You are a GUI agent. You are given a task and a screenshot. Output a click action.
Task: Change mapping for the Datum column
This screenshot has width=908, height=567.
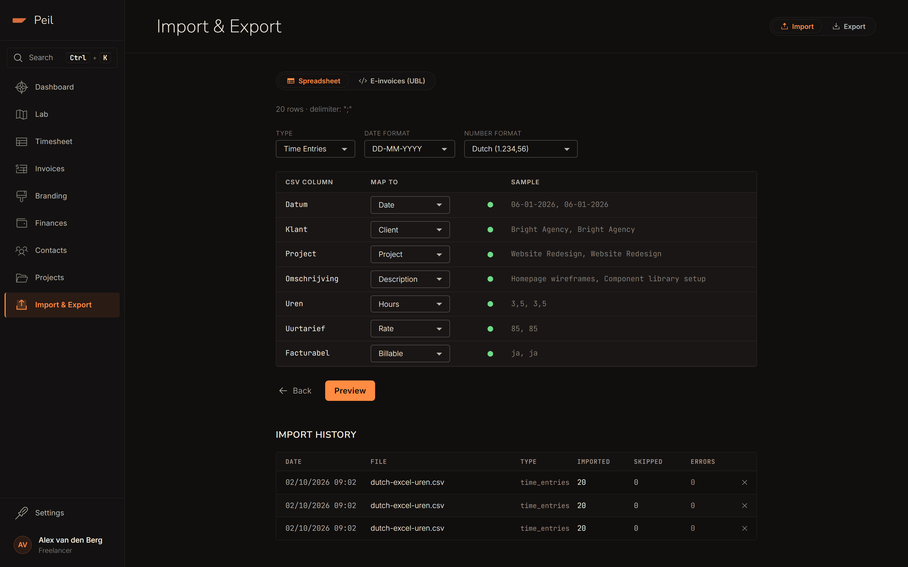click(x=410, y=205)
